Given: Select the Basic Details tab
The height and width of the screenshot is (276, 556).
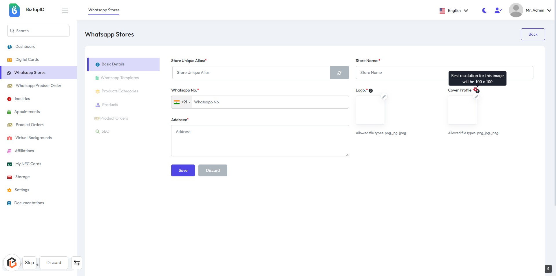Looking at the screenshot, I should pyautogui.click(x=123, y=64).
